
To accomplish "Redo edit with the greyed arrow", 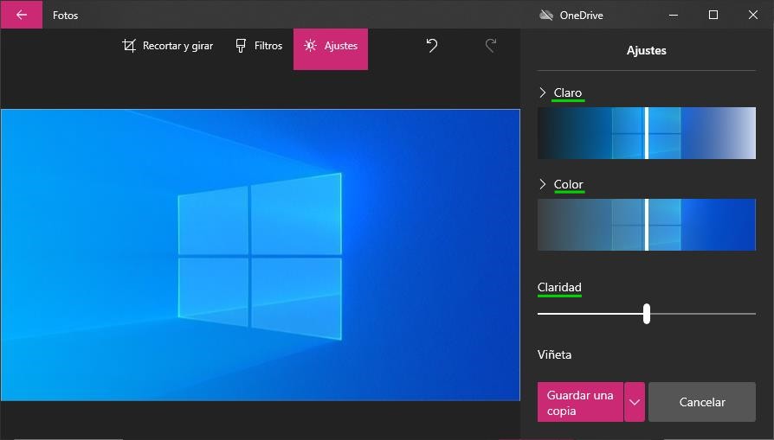I will click(491, 46).
